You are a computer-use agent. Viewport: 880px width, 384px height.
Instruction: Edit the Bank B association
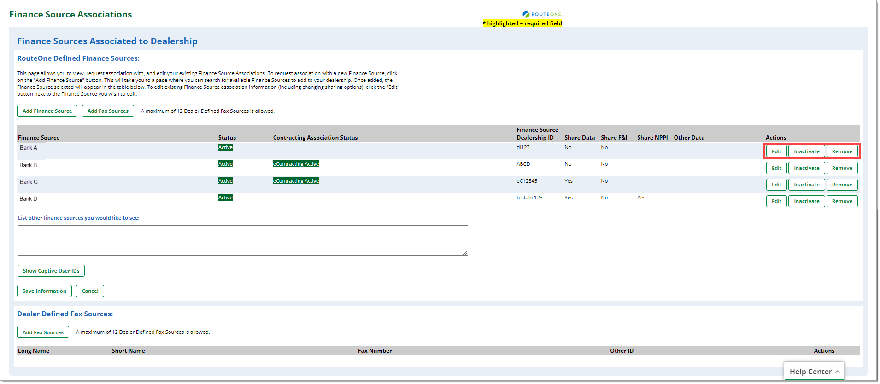tap(776, 168)
